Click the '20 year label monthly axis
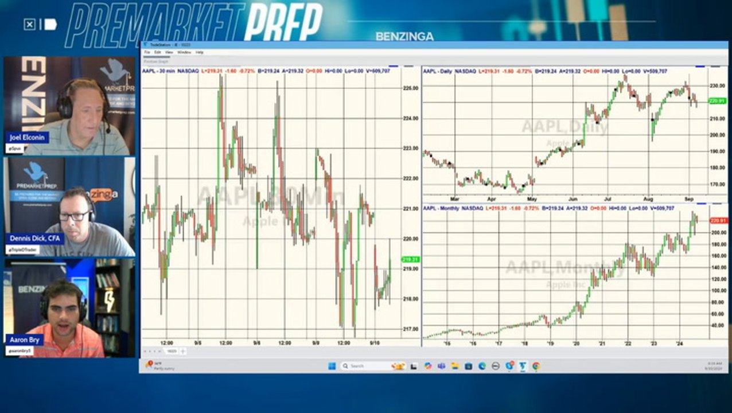732x413 pixels. 576,344
